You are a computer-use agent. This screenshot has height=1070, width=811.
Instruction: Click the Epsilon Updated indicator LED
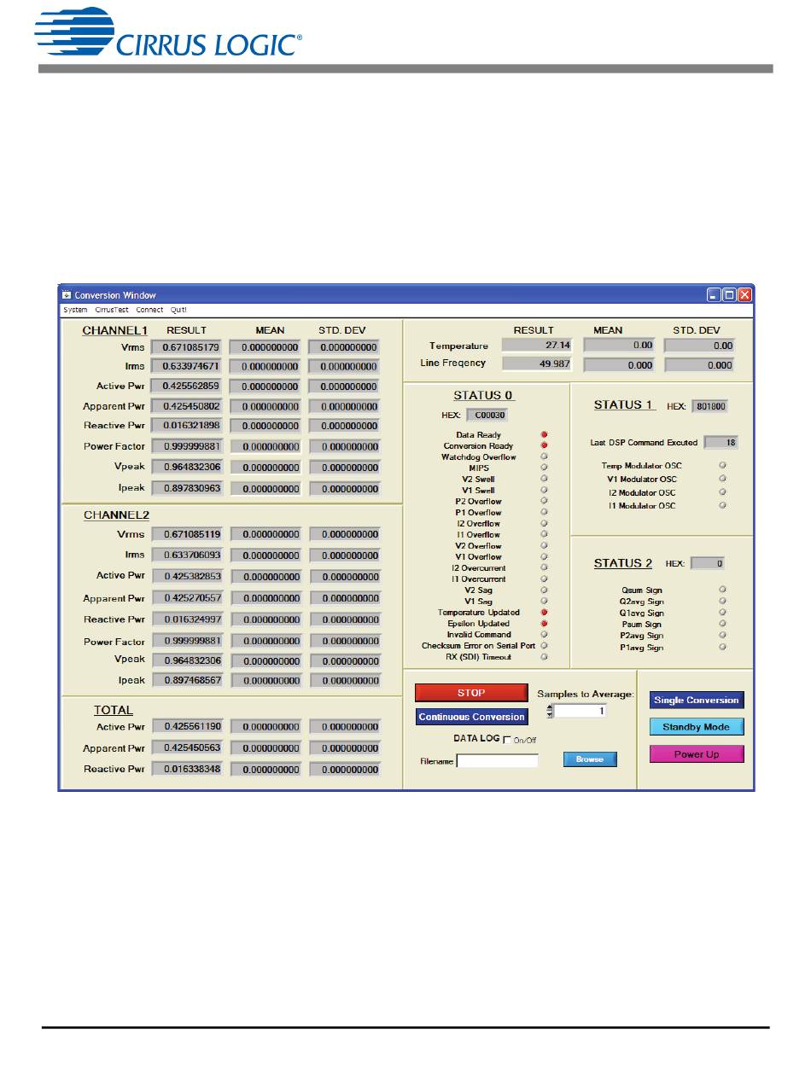545,624
